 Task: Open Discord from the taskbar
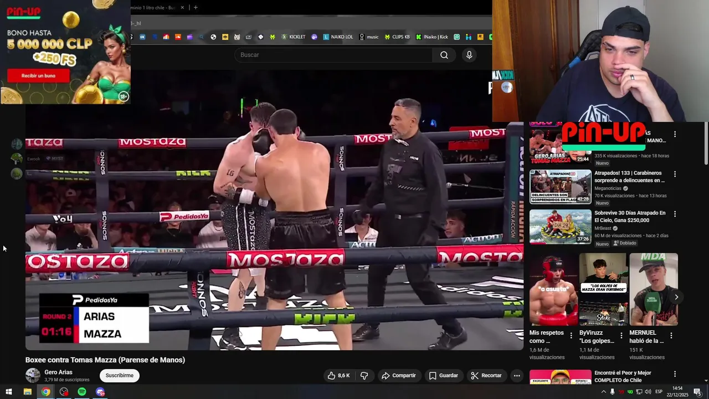tap(100, 392)
